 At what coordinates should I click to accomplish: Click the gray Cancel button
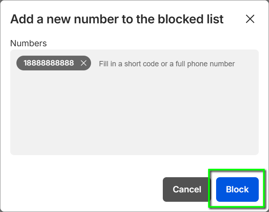[x=187, y=189]
